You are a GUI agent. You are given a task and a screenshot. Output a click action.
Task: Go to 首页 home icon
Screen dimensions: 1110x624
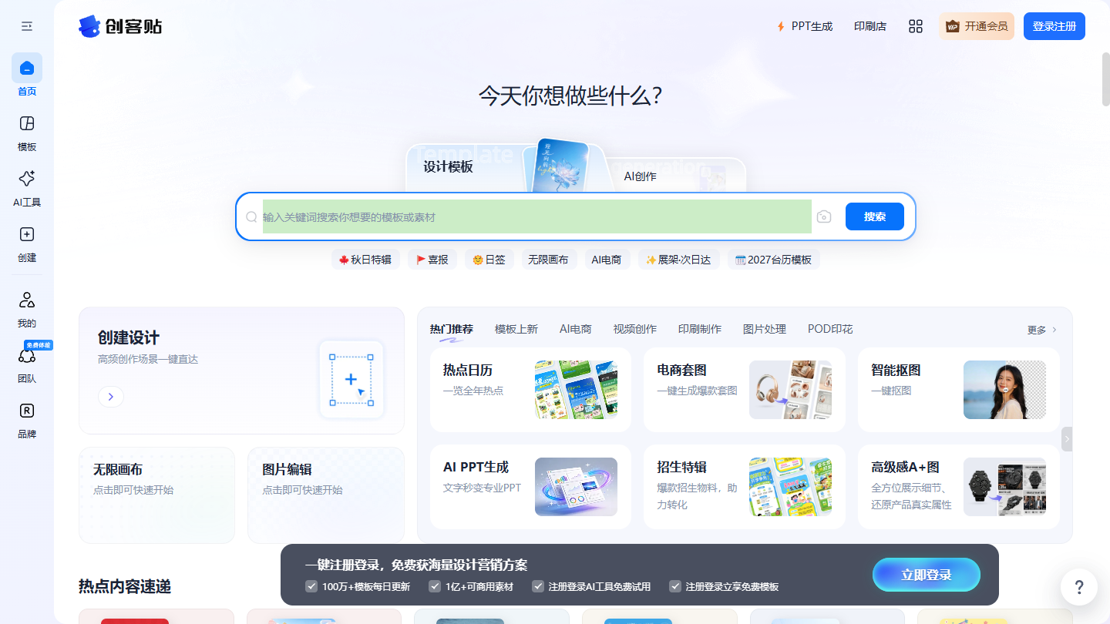coord(27,68)
